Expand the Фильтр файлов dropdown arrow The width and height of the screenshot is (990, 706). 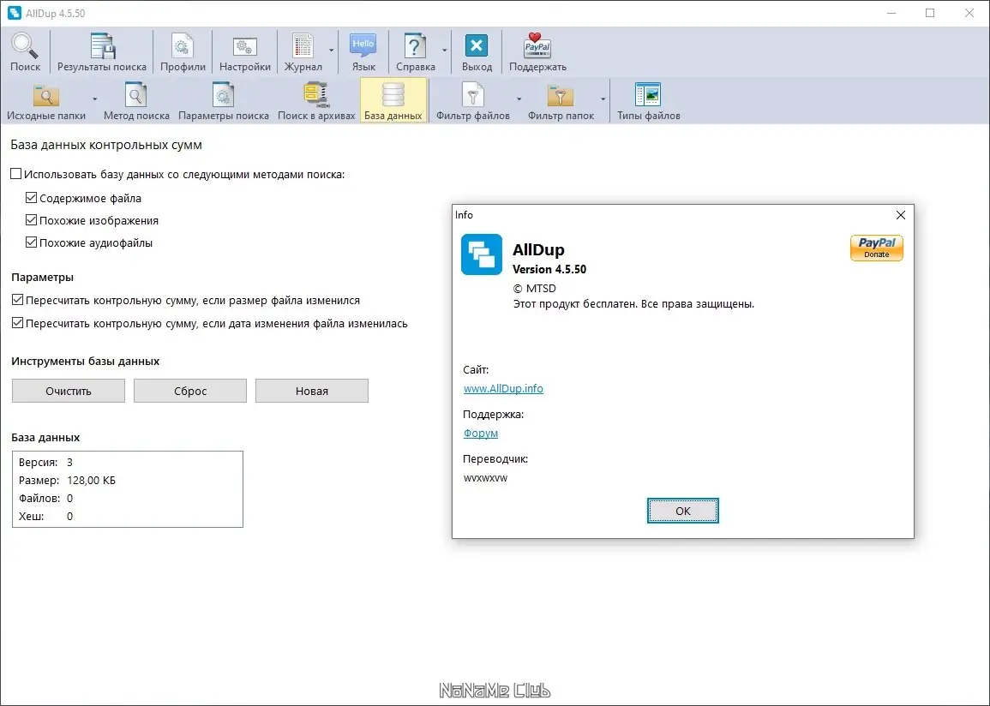click(519, 99)
